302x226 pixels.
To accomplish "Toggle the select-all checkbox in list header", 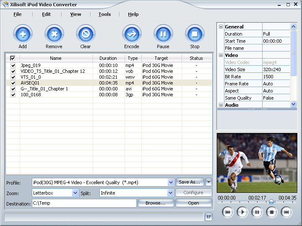I will tap(13, 58).
